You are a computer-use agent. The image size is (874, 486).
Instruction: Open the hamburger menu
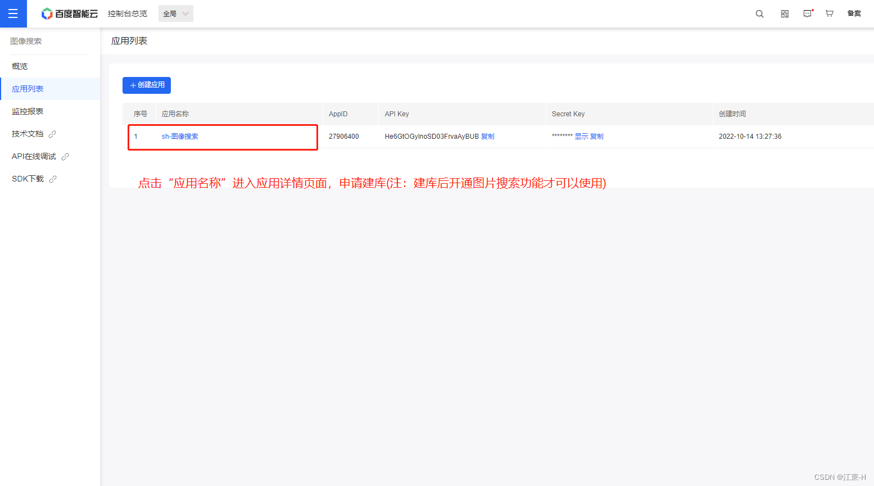(13, 13)
